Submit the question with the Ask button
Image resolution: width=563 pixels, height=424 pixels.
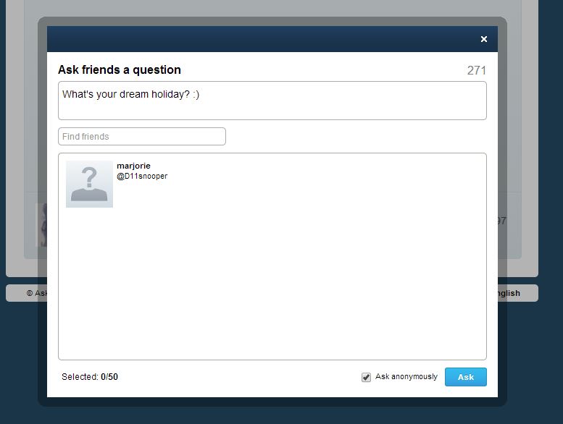(x=466, y=377)
